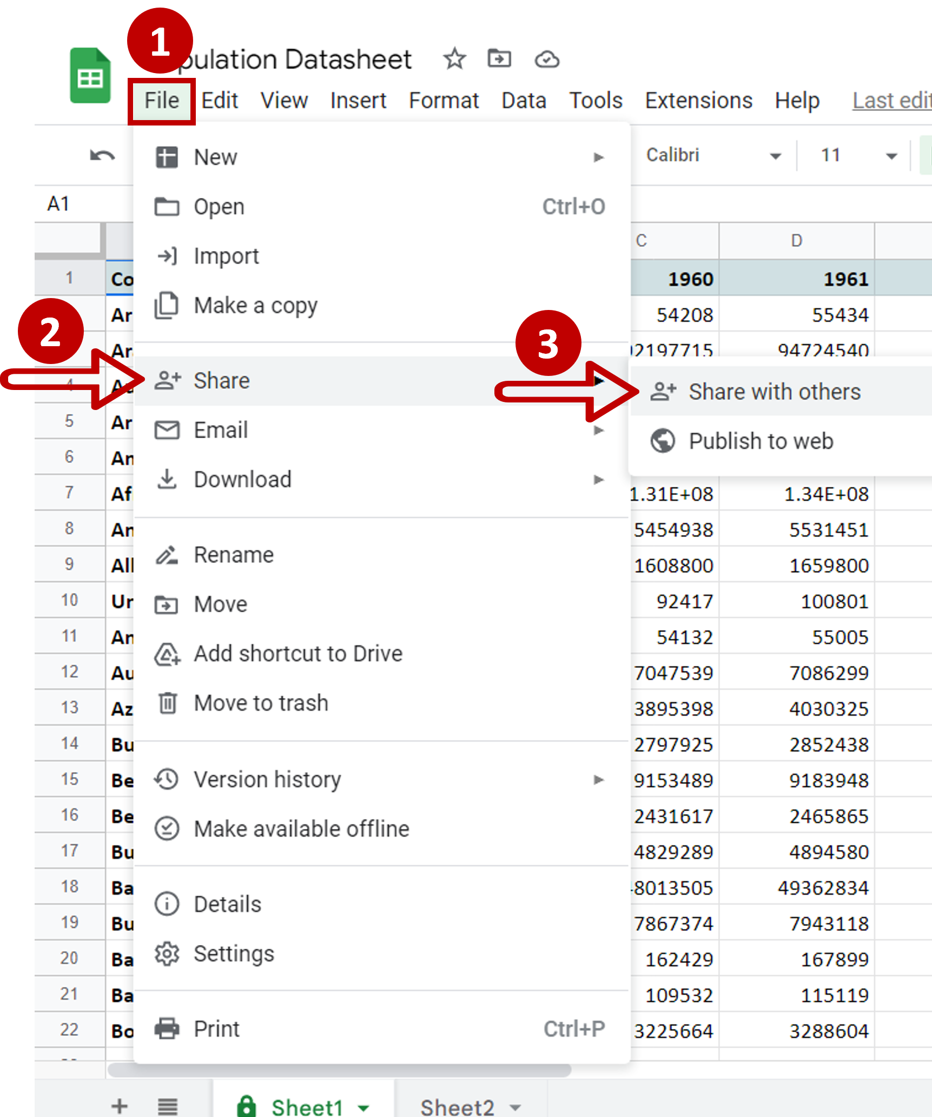Choose Share with others option
This screenshot has width=932, height=1117.
(781, 391)
